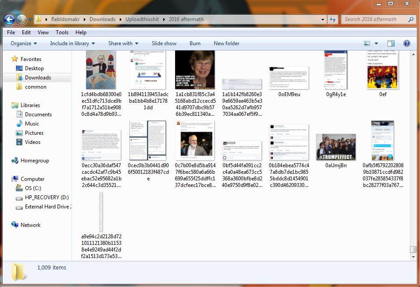Viewport: 420px width, 287px height.
Task: Select Computer in navigation pane
Action: pos(32,179)
